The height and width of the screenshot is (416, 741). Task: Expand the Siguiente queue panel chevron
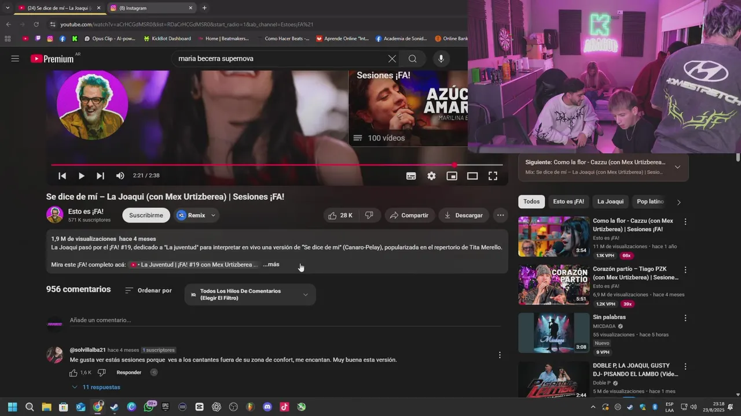point(677,167)
